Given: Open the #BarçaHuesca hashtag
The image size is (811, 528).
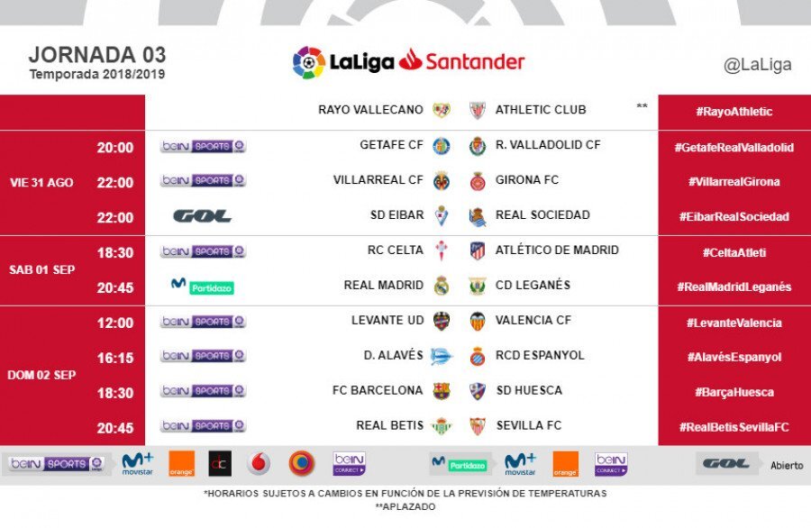Looking at the screenshot, I should point(734,392).
